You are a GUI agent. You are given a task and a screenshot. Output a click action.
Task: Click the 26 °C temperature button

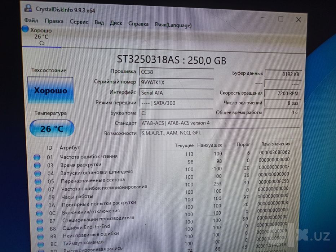click(52, 129)
